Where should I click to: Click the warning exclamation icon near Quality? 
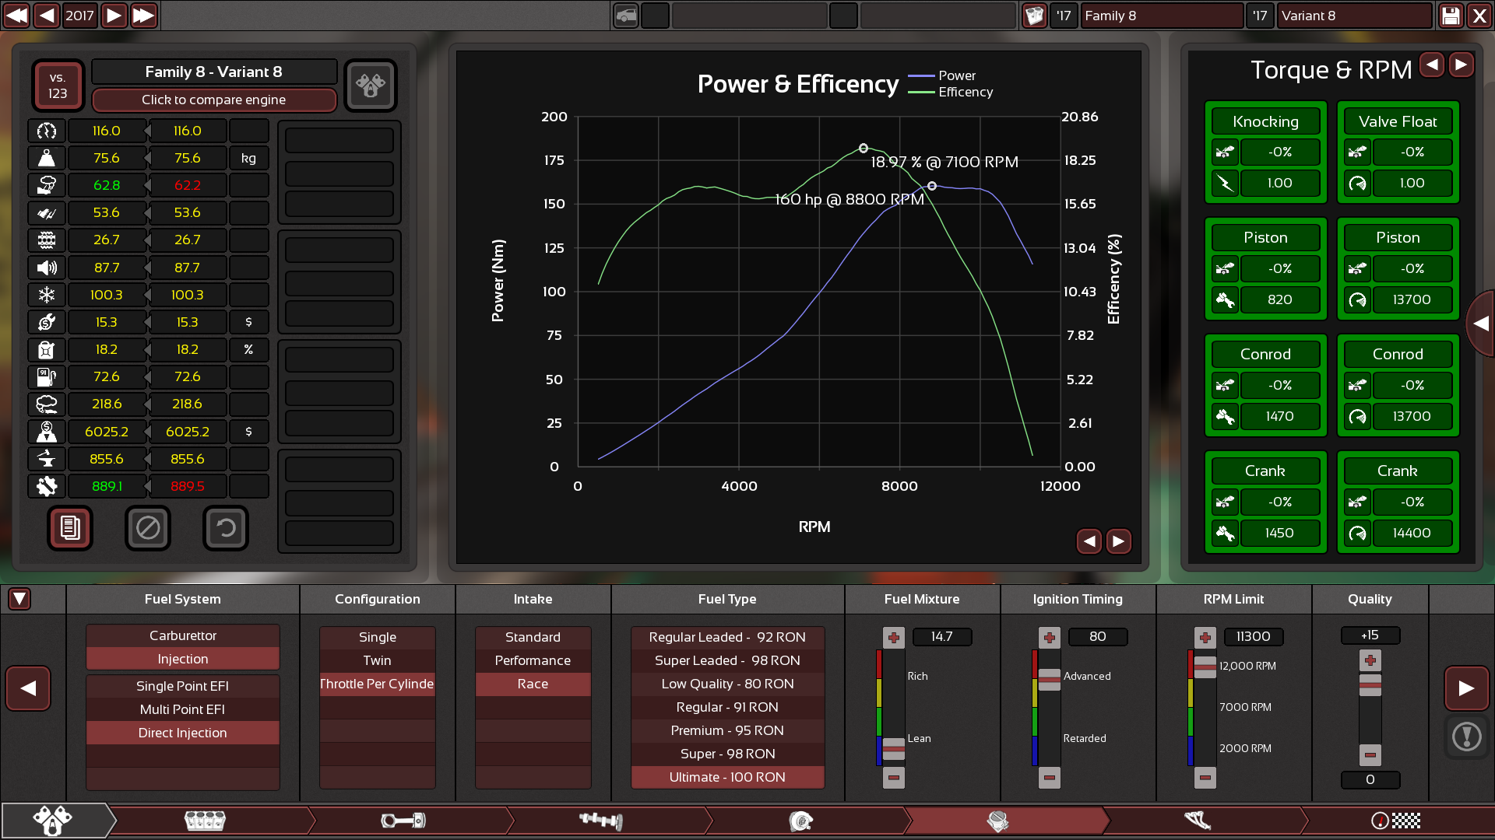tap(1467, 737)
